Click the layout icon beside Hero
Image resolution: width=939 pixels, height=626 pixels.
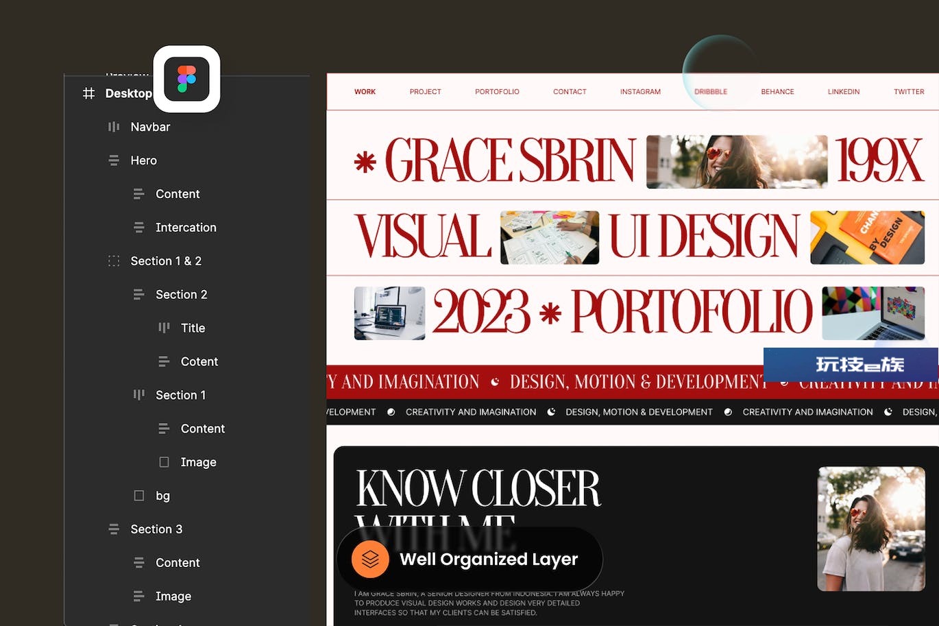click(114, 160)
